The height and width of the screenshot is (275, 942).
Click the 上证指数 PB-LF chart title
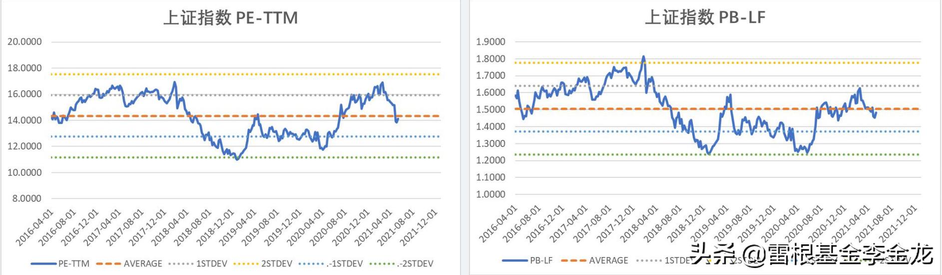705,18
